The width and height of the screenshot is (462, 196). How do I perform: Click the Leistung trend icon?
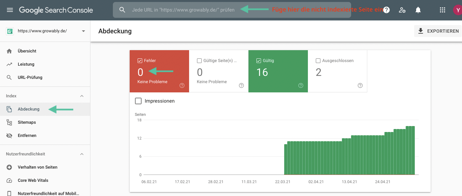(x=9, y=64)
